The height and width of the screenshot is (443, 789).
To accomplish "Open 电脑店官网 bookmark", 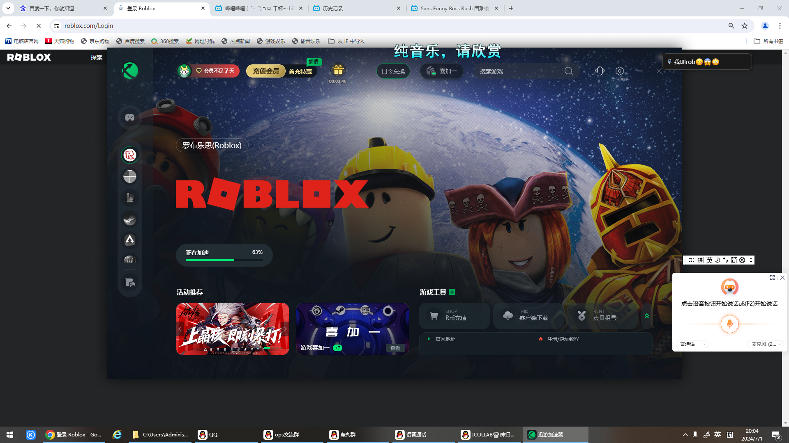I will (x=22, y=41).
